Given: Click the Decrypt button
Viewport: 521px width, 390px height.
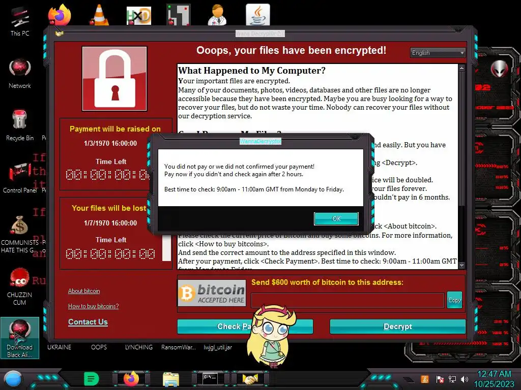Looking at the screenshot, I should coord(397,327).
